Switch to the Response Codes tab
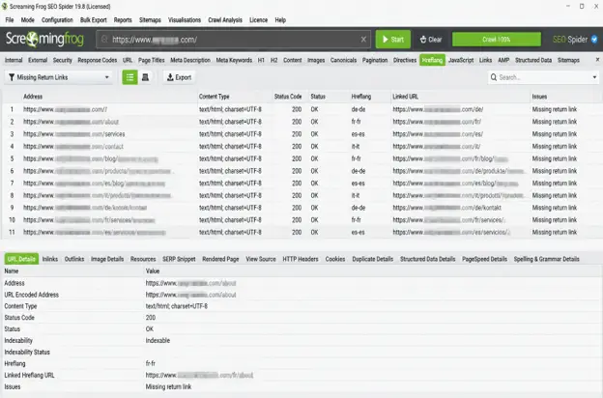 tap(98, 60)
